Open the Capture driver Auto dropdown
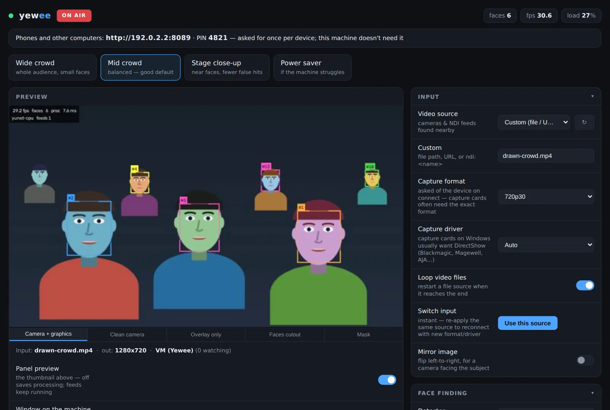610x410 pixels. pyautogui.click(x=546, y=245)
